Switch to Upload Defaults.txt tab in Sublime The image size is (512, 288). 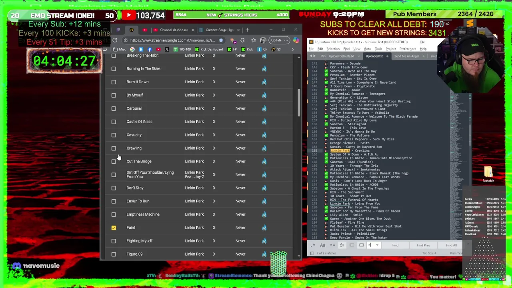click(x=342, y=56)
